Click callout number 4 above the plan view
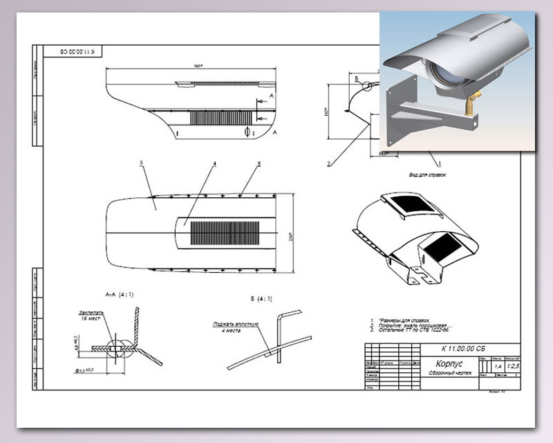This screenshot has width=553, height=443. [x=214, y=163]
